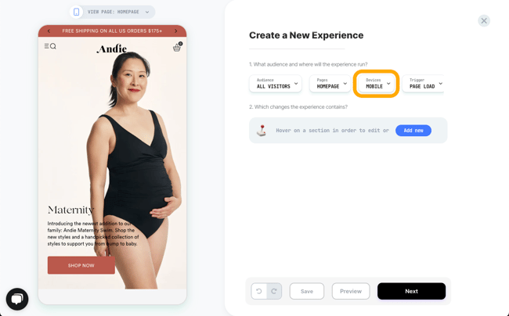509x316 pixels.
Task: Click the Add new button
Action: coord(413,131)
